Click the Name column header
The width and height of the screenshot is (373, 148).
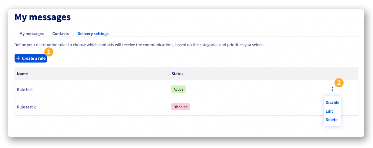click(x=22, y=74)
